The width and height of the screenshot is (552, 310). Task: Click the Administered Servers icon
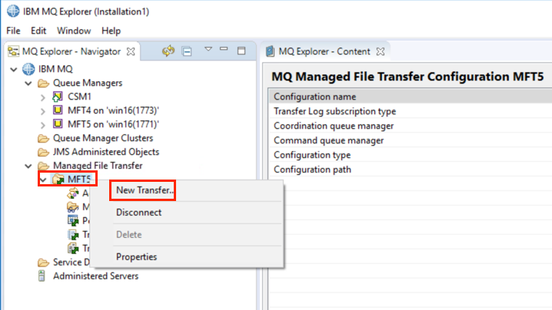[x=42, y=276]
